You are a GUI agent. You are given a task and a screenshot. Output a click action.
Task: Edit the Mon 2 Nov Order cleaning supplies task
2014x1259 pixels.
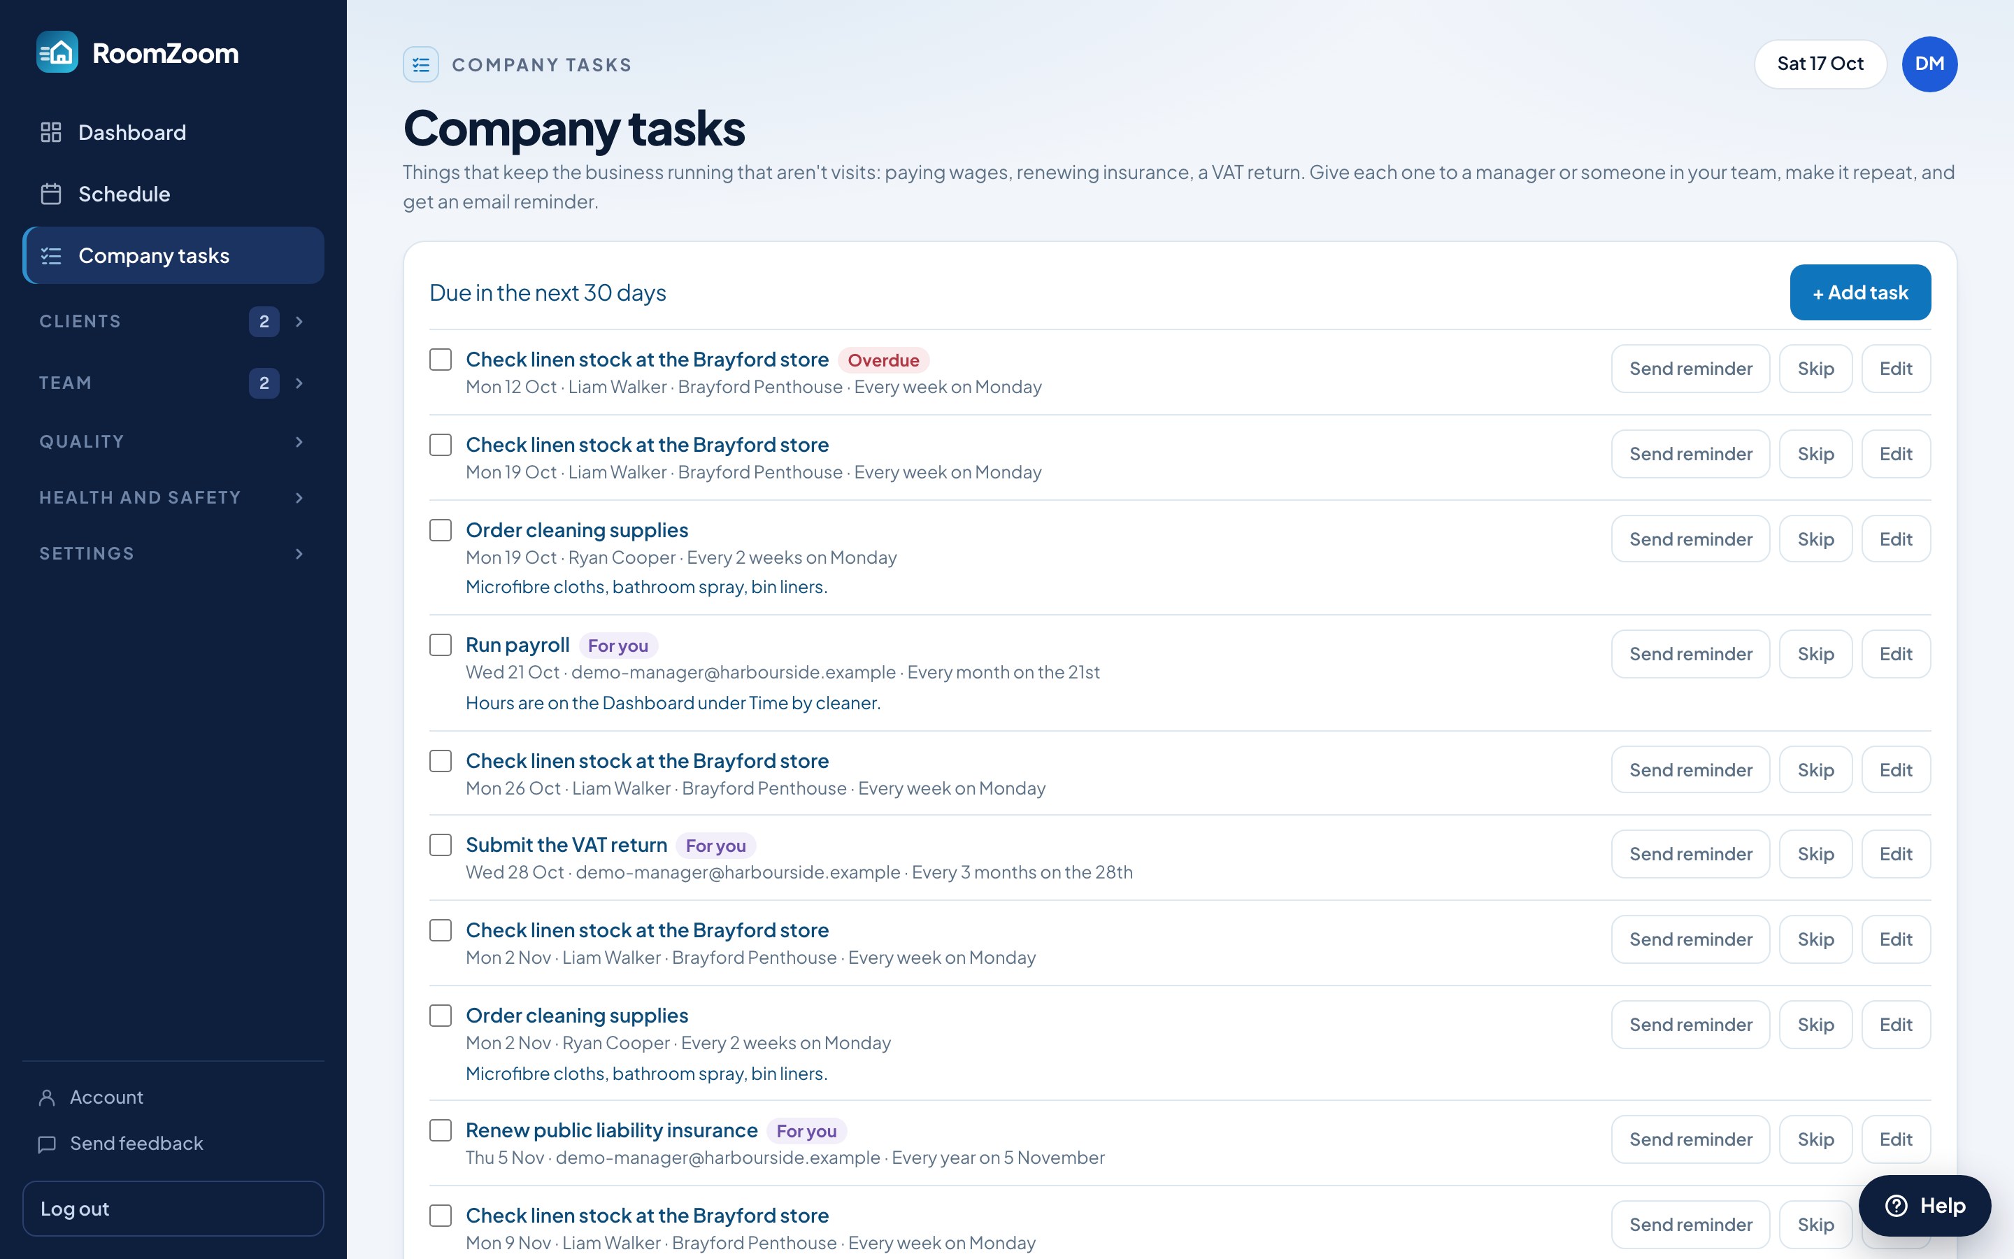tap(1896, 1025)
